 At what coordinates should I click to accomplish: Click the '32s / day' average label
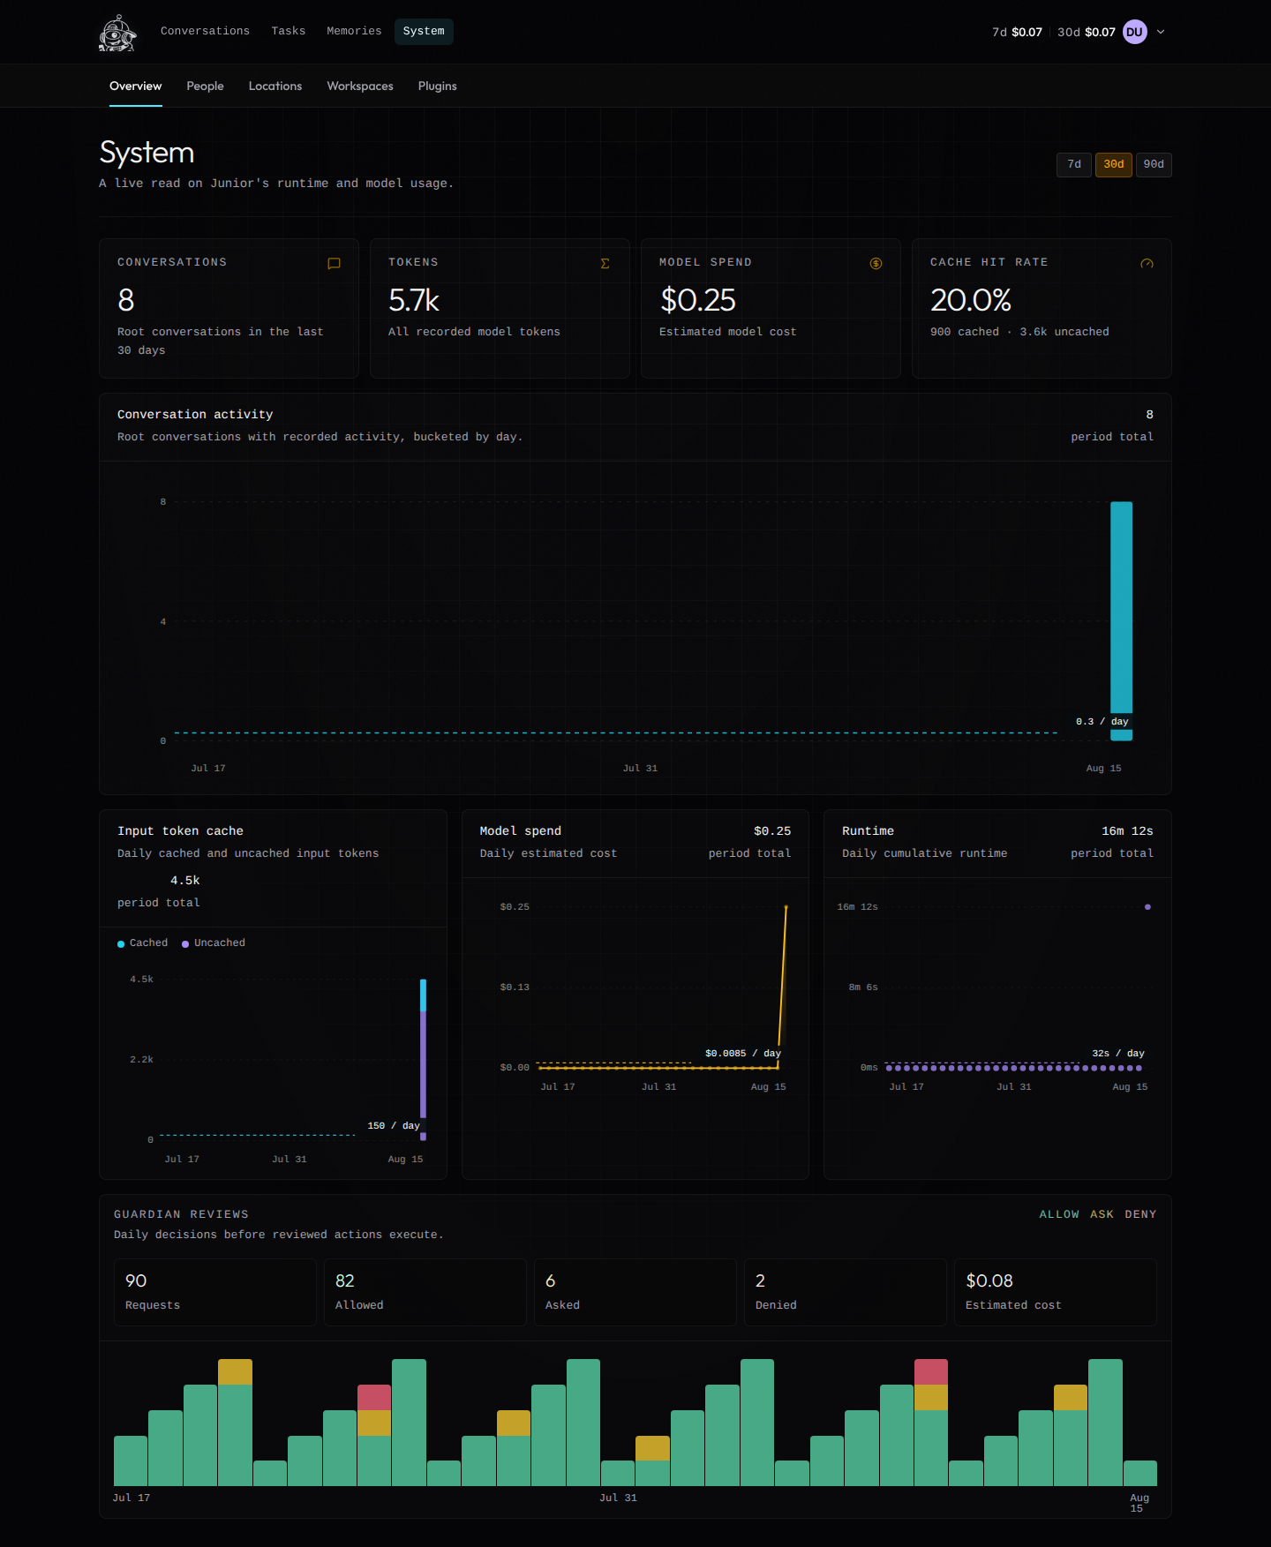(x=1118, y=1054)
